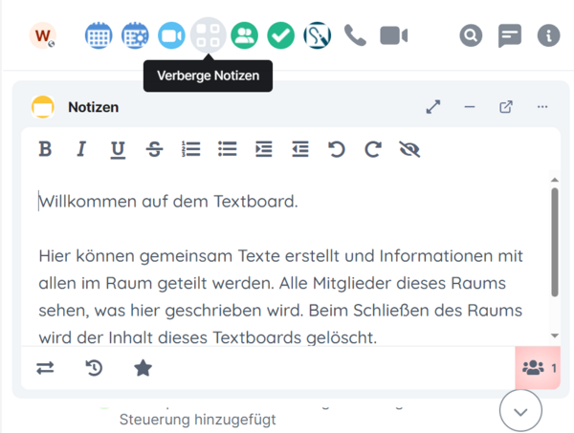Show the pad users list
The width and height of the screenshot is (574, 433).
(538, 368)
